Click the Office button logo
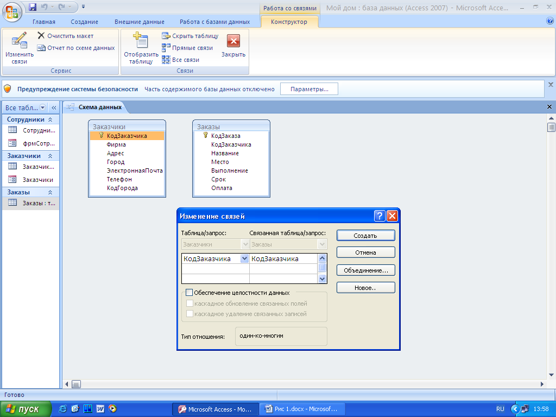556x417 pixels. [x=12, y=12]
